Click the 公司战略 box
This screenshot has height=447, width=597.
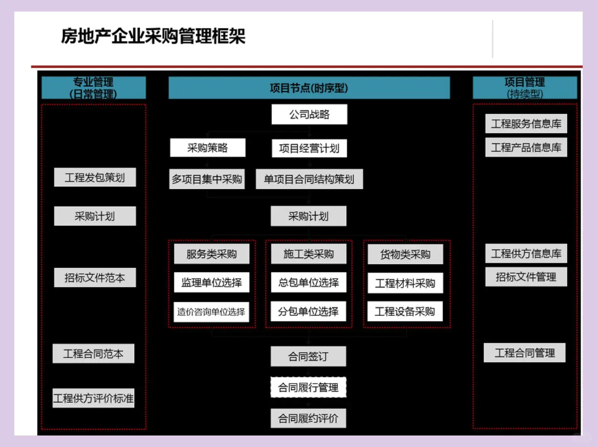pyautogui.click(x=309, y=114)
